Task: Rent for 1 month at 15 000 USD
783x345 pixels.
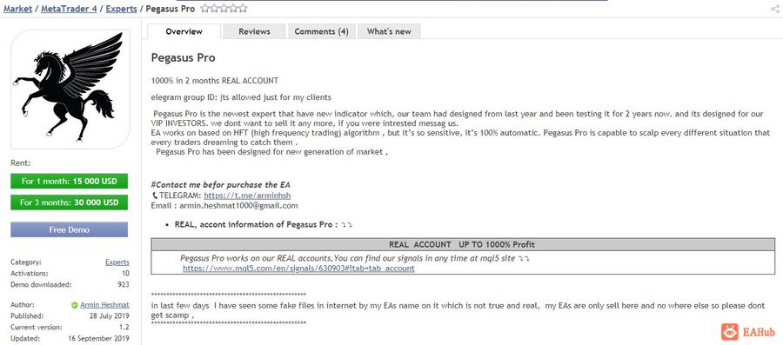Action: click(x=70, y=182)
